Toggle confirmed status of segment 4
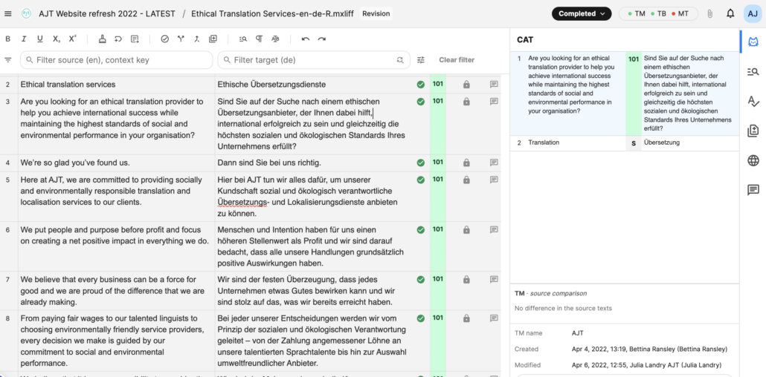Image resolution: width=766 pixels, height=377 pixels. (x=421, y=163)
